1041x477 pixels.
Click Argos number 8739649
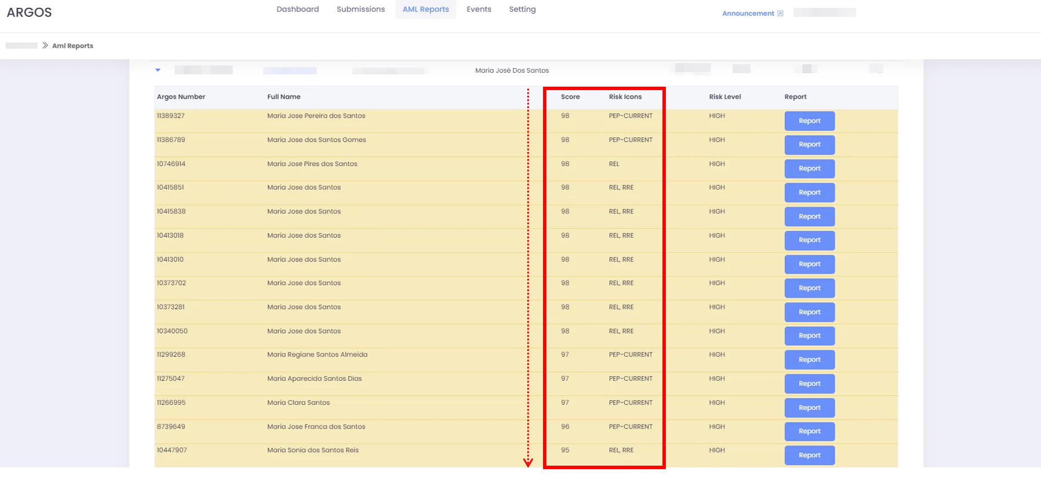171,427
